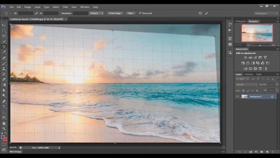This screenshot has height=158, width=280.
Task: Toggle lock all in Layers panel
Action: 257,90
